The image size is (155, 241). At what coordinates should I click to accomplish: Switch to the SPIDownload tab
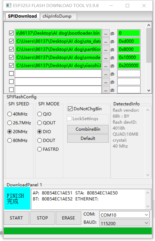pyautogui.click(x=23, y=16)
